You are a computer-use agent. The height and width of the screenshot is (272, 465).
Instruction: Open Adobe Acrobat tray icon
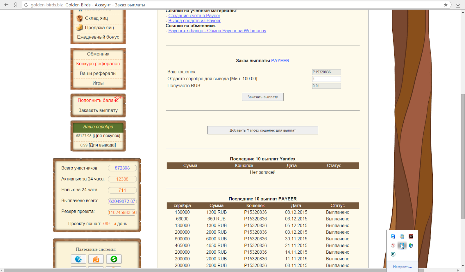411,237
